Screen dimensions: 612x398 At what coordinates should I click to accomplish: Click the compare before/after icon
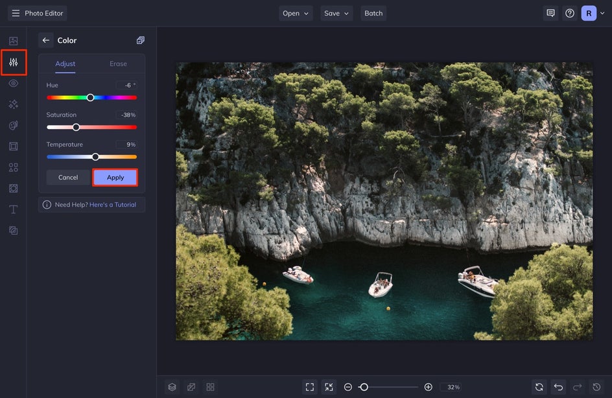coord(191,387)
